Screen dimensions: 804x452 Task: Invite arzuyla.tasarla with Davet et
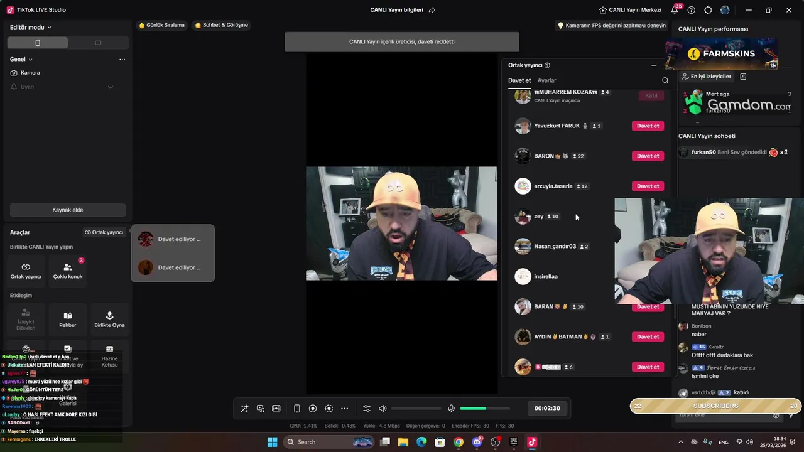coord(648,186)
